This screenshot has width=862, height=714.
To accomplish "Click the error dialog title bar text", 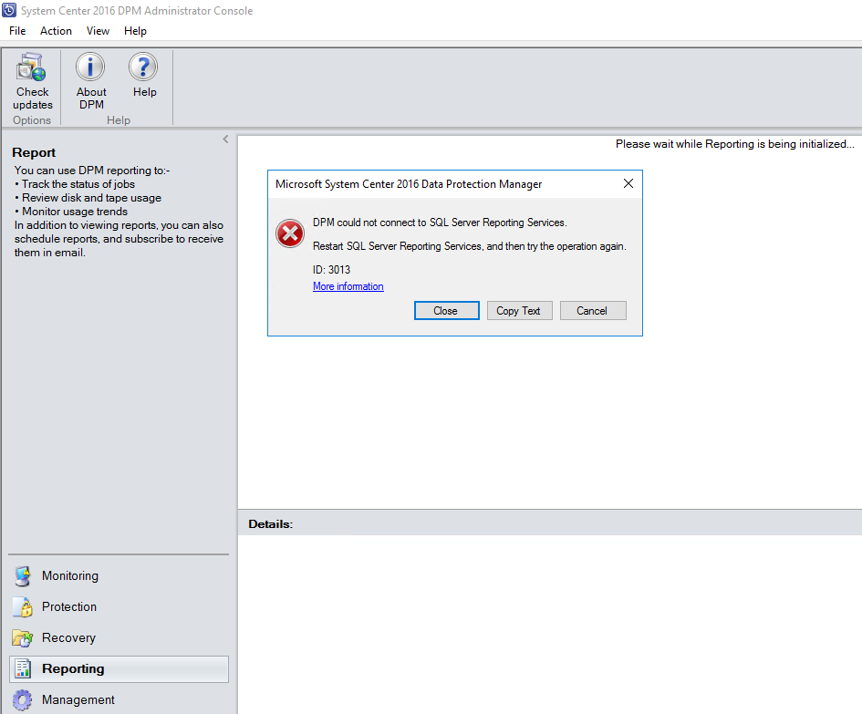I will (x=409, y=184).
